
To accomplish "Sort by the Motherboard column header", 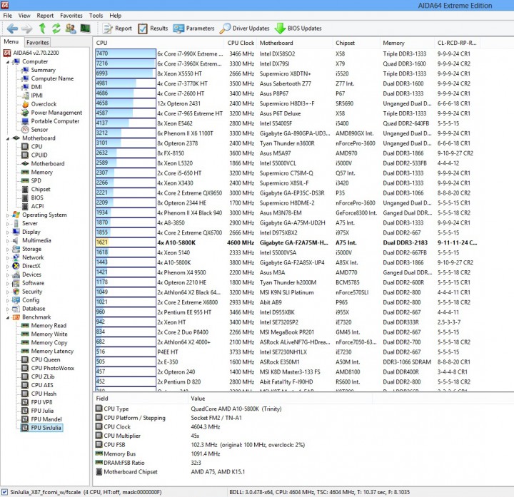I will [295, 43].
